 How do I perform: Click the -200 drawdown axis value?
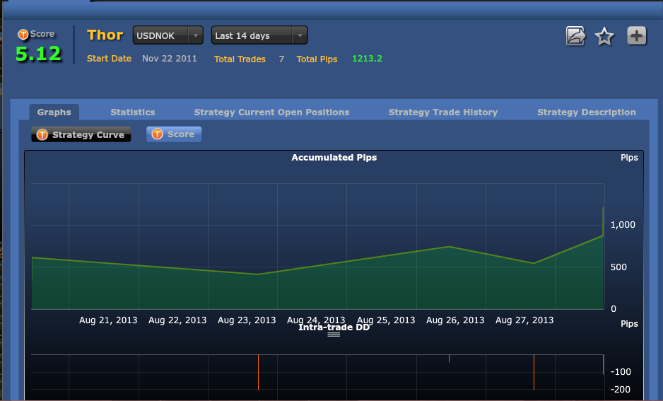(x=621, y=389)
